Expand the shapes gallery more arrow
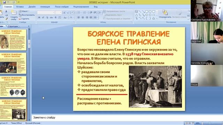The width and height of the screenshot is (223, 125). tap(157, 18)
